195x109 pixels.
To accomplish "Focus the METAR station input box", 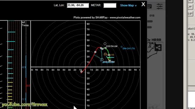I will click(x=110, y=5).
